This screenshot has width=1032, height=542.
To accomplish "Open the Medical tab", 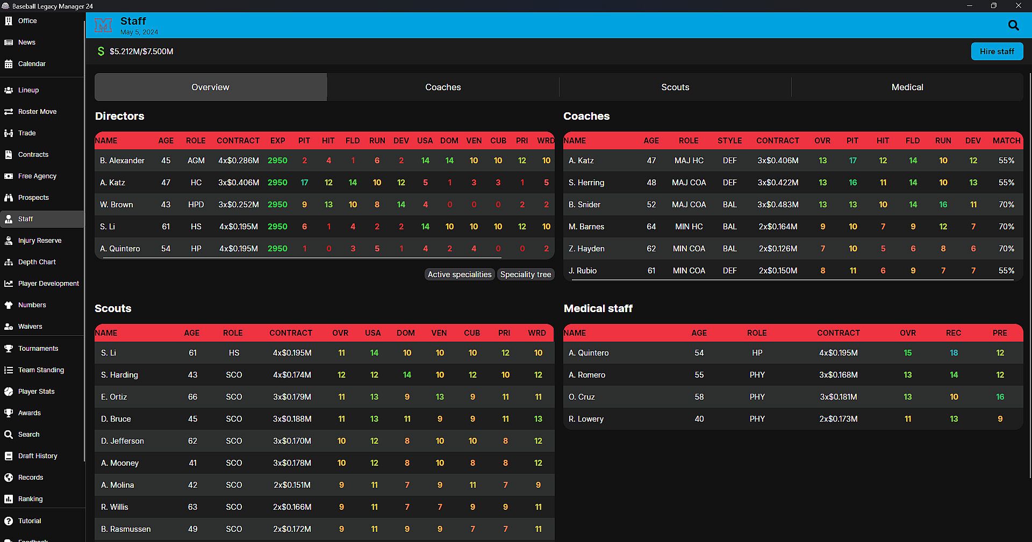I will pos(907,87).
